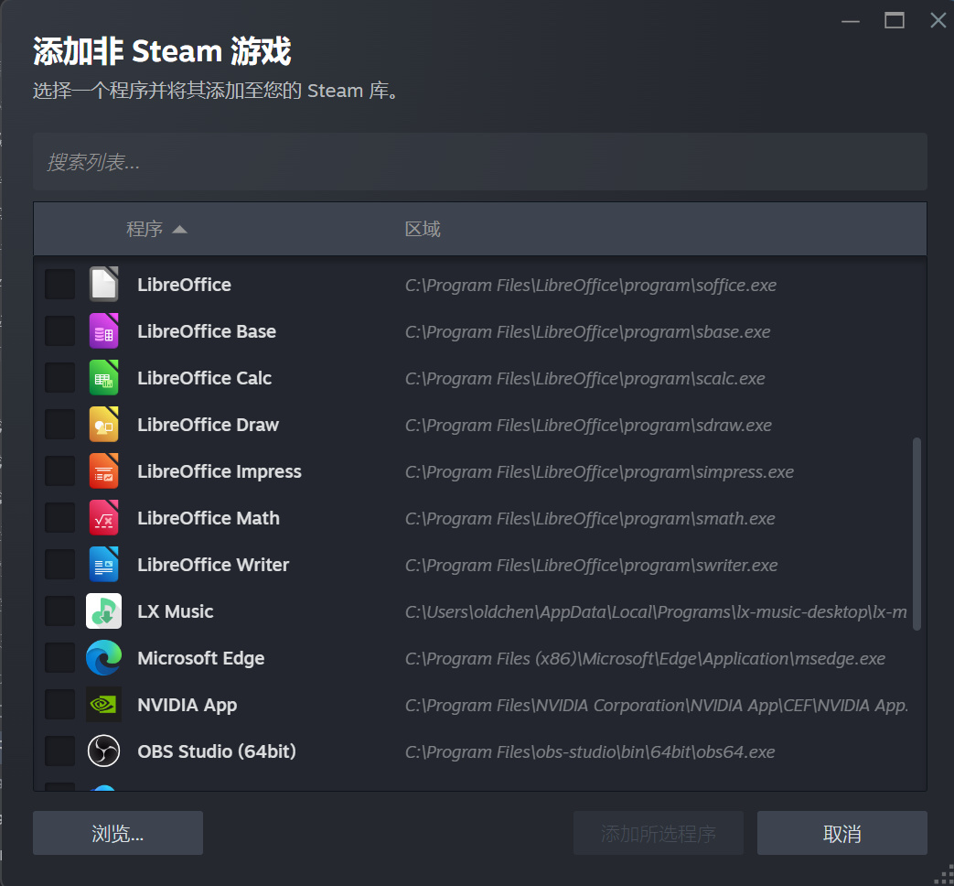Select the LibreOffice Math name text

click(x=209, y=518)
